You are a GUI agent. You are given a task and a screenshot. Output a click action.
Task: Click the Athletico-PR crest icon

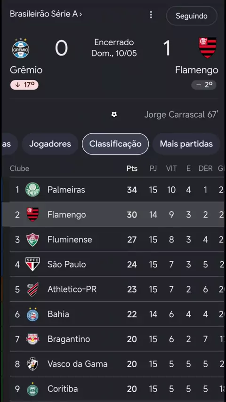click(x=32, y=289)
